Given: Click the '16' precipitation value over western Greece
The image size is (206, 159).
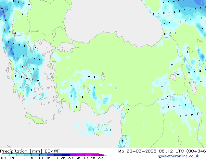Looking at the screenshot, I should point(13,54).
